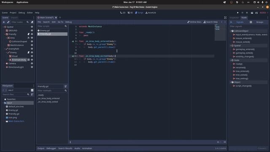This screenshot has height=152, width=270.
Task: Open the Scene menu
Action: pos(5,13)
